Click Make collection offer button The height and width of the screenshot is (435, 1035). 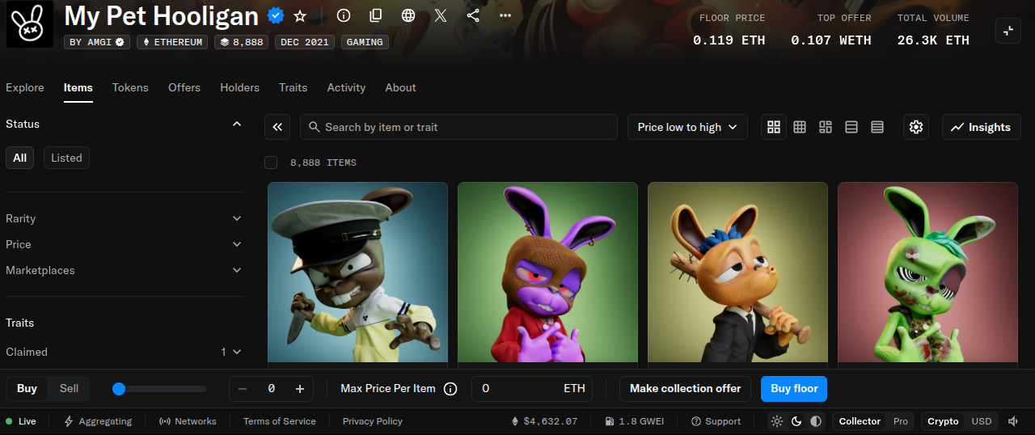coord(685,389)
